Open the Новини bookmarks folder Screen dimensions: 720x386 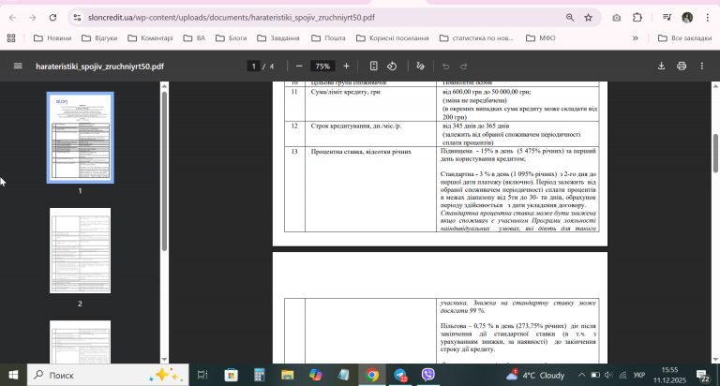pos(52,38)
